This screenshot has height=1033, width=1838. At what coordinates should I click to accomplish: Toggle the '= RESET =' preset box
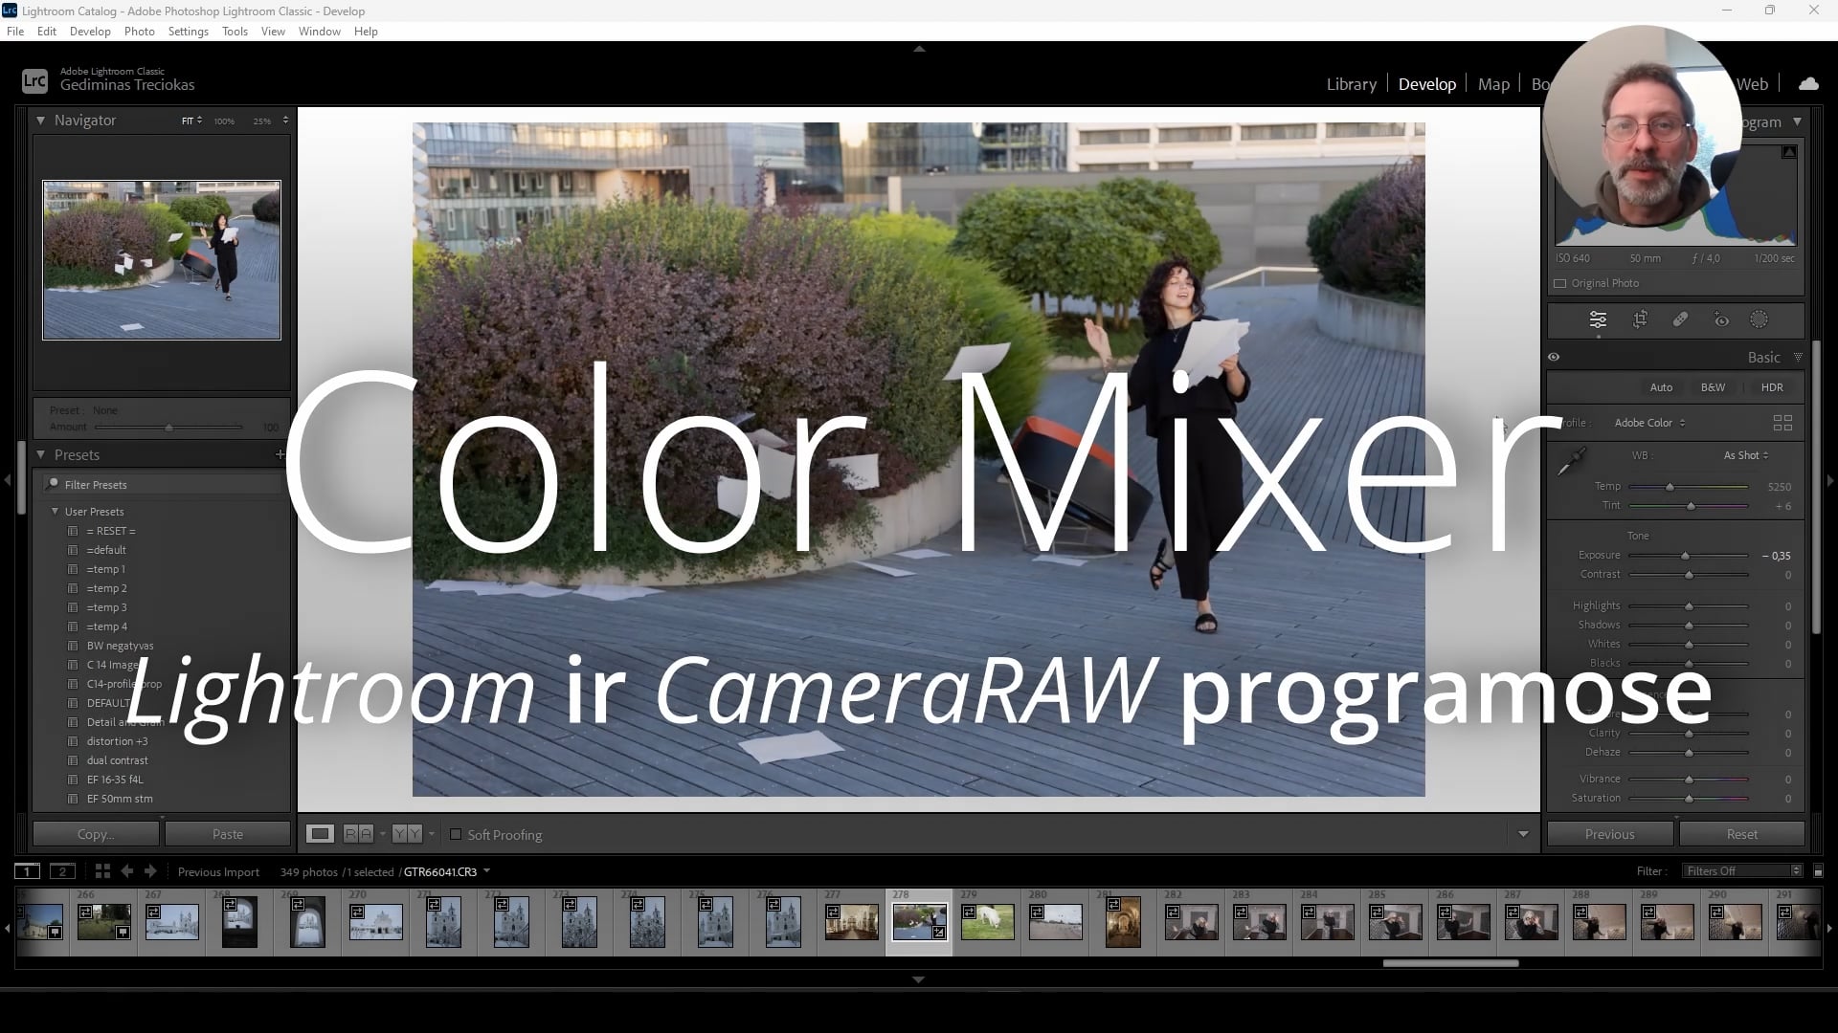[73, 531]
